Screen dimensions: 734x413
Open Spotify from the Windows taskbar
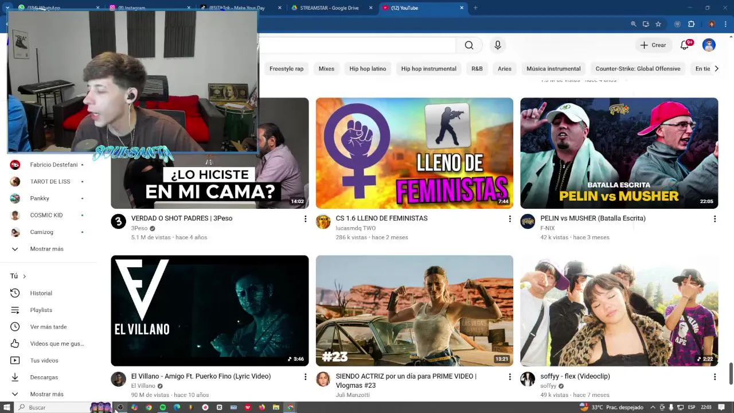[x=163, y=407]
